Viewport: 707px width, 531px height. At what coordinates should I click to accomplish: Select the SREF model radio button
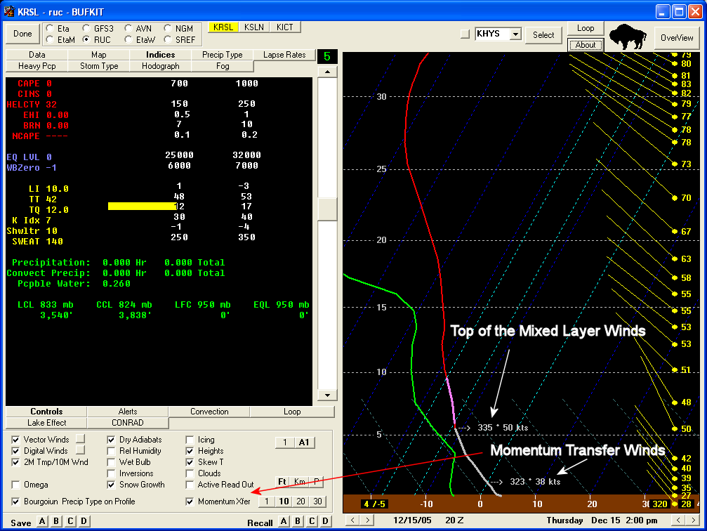[x=168, y=40]
